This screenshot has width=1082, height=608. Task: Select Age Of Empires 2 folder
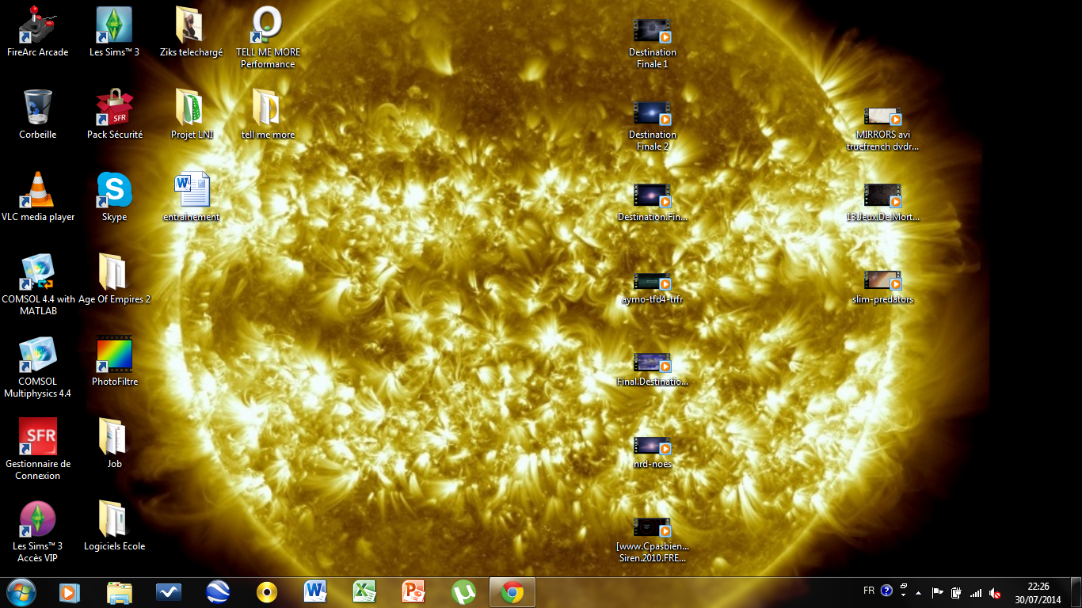point(114,279)
